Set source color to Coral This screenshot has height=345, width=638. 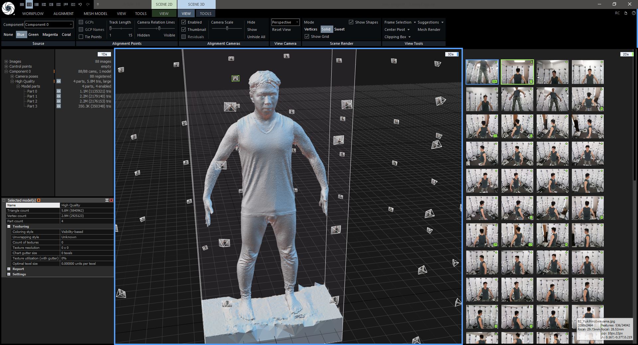tap(66, 34)
